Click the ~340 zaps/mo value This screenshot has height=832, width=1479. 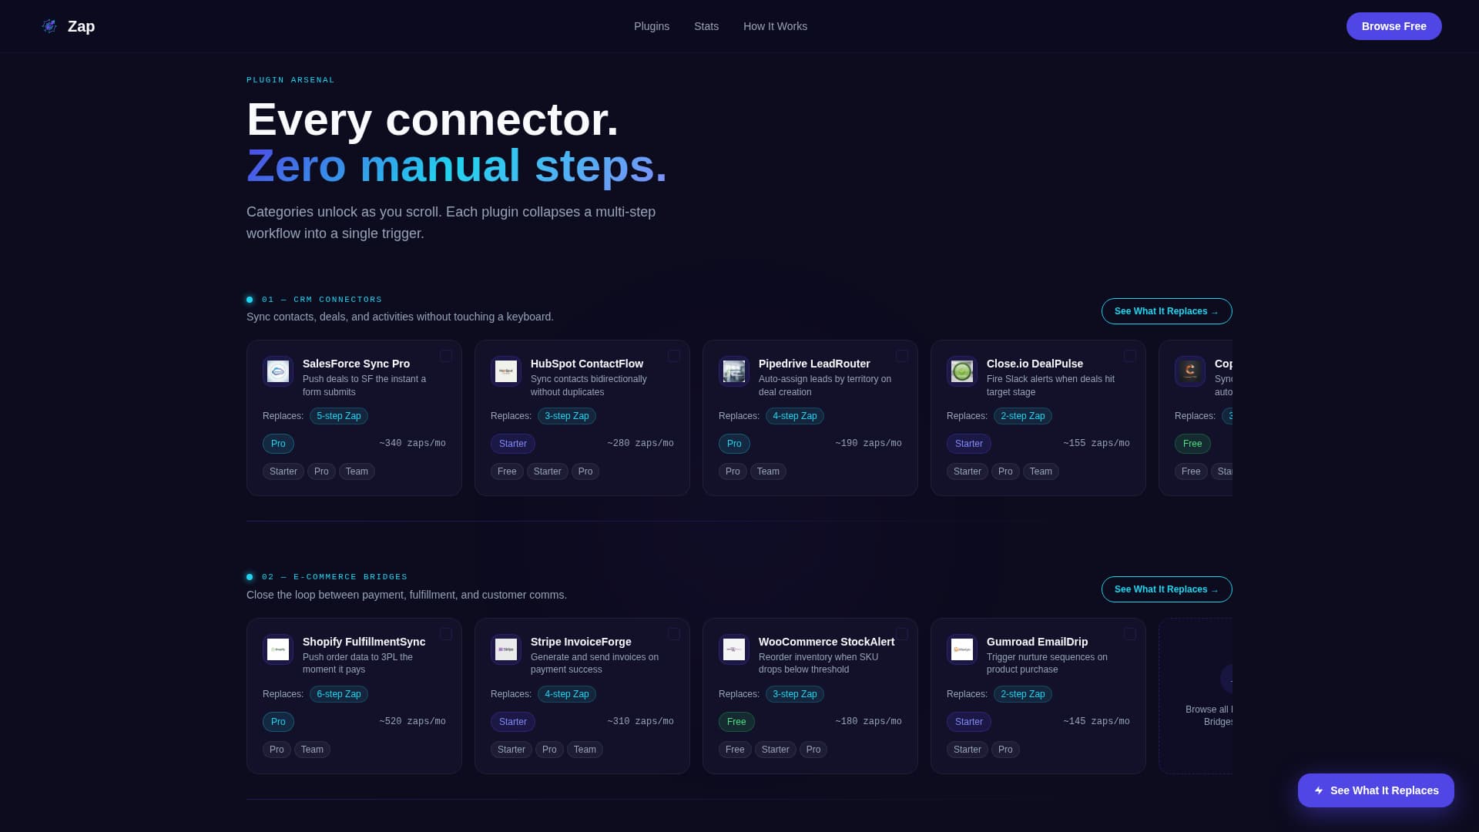[x=412, y=444]
